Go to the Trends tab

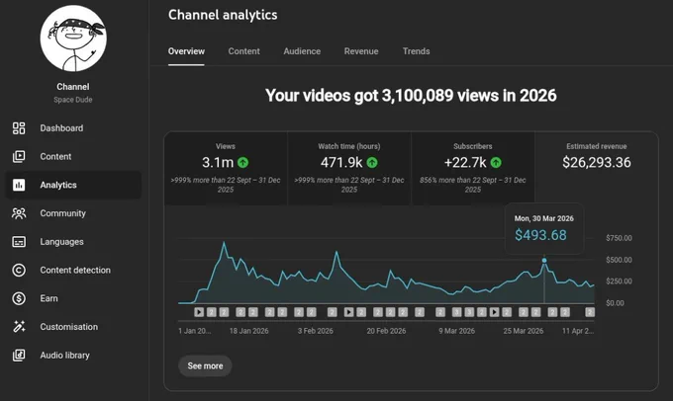[x=416, y=51]
